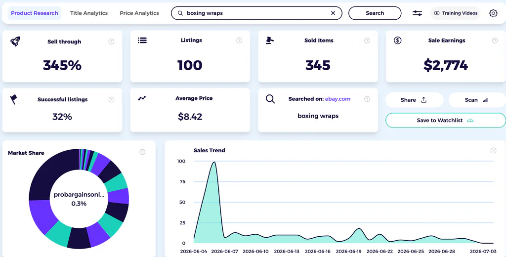Click the Share button
Viewport: 506px width, 257px height.
point(414,100)
